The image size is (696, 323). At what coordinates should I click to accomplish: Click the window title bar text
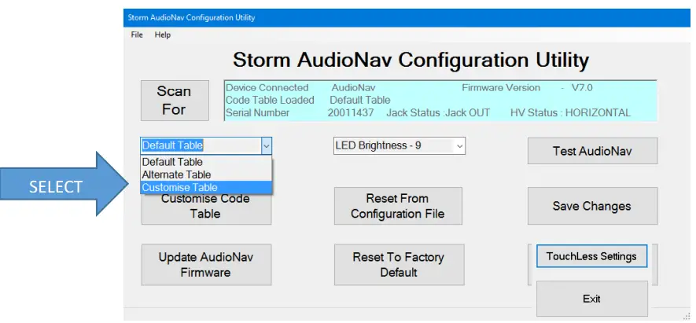pyautogui.click(x=191, y=18)
